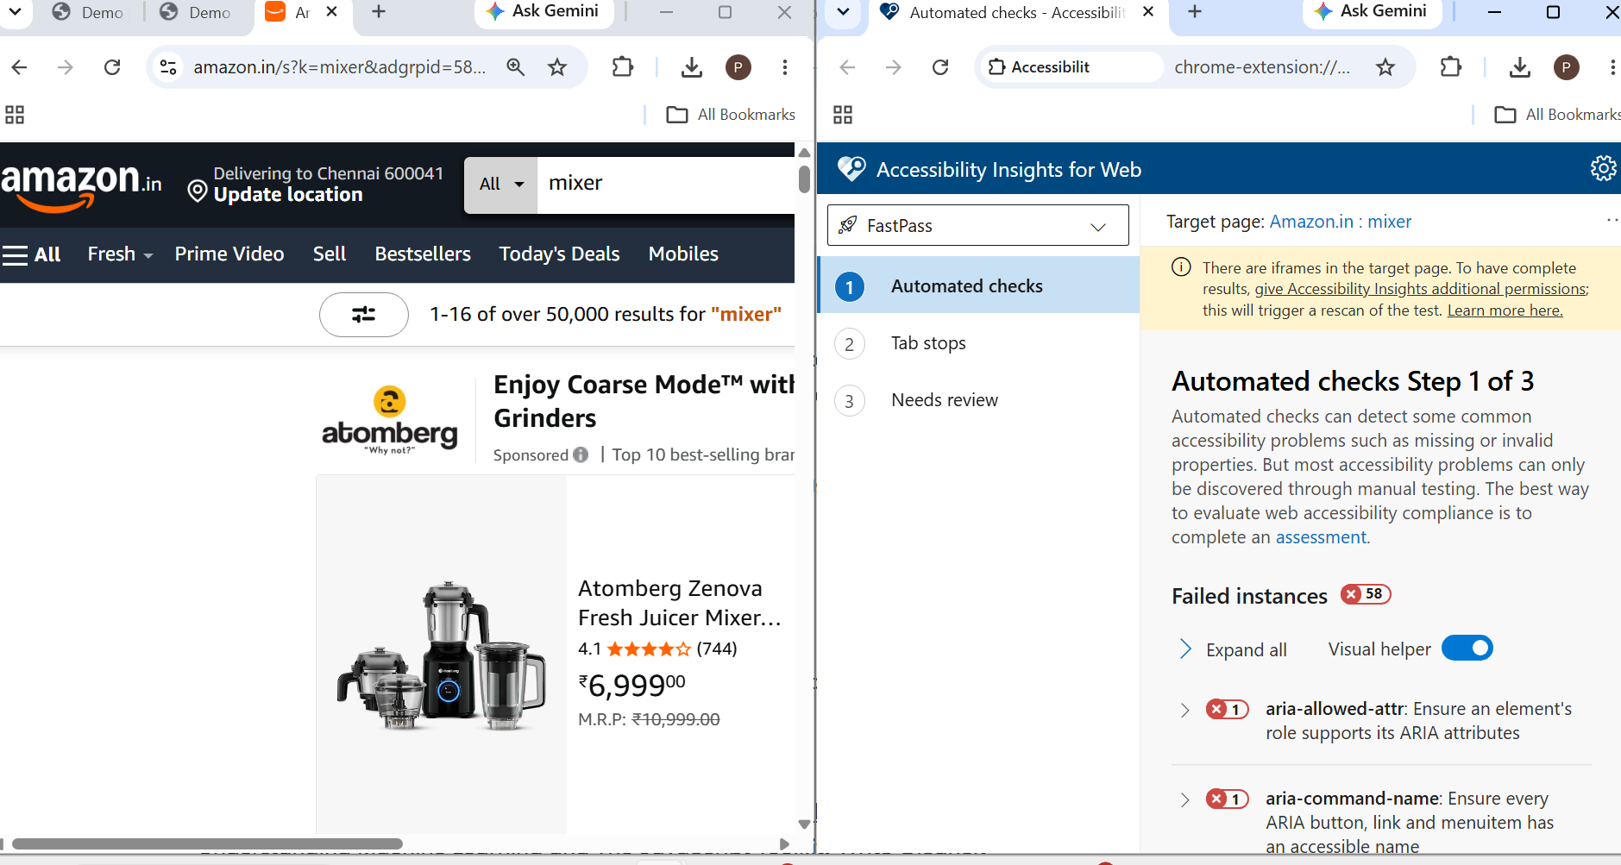This screenshot has height=865, width=1621.
Task: Open site information icon beside amazon.in URL
Action: pos(169,67)
